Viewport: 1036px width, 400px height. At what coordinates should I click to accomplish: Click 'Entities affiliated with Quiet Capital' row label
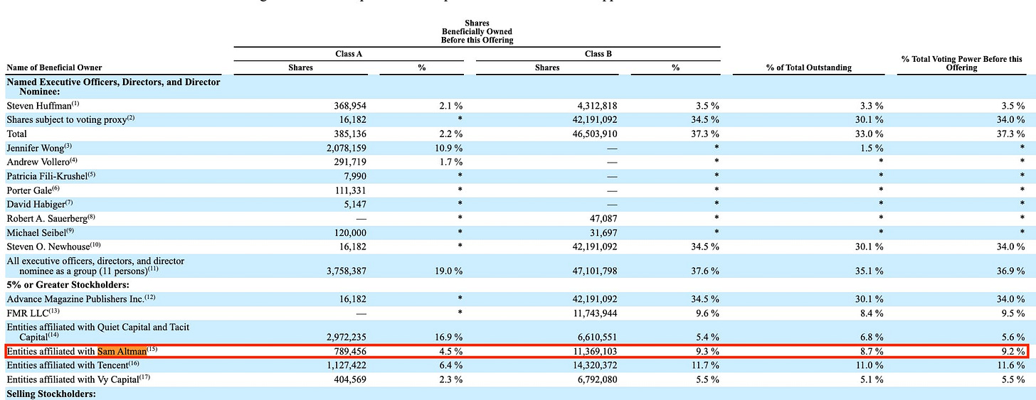coord(97,332)
